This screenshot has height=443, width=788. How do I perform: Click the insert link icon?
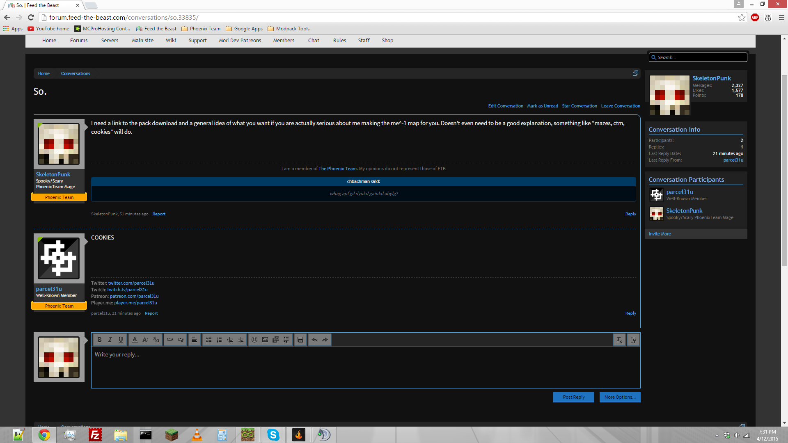[x=170, y=340]
